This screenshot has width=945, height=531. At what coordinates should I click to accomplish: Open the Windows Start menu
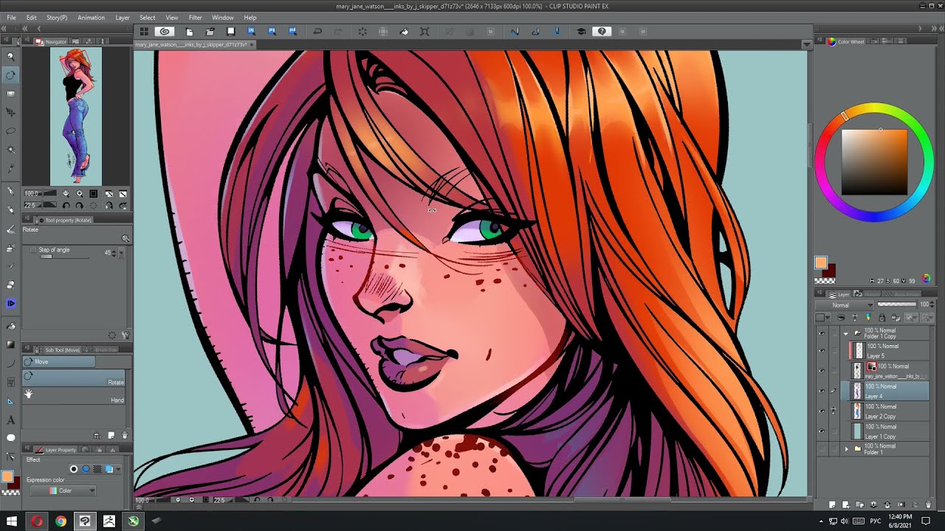pyautogui.click(x=12, y=521)
